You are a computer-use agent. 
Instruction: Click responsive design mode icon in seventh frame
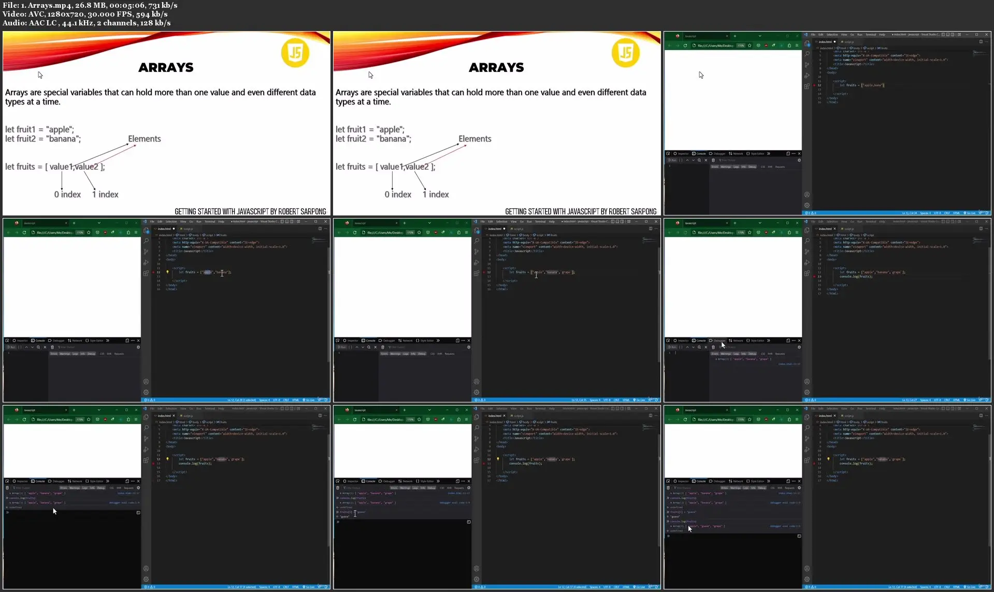(127, 481)
